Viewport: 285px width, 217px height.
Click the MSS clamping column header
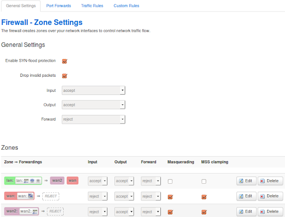click(215, 162)
